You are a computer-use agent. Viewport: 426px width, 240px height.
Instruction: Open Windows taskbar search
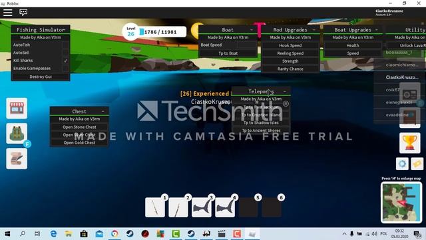[x=23, y=234]
